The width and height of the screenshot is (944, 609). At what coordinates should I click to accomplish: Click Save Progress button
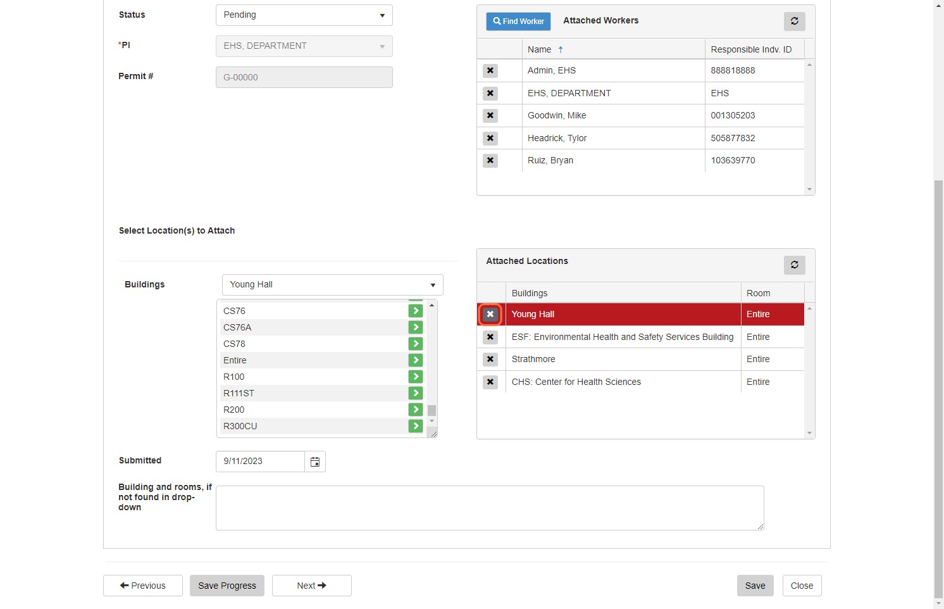tap(227, 586)
